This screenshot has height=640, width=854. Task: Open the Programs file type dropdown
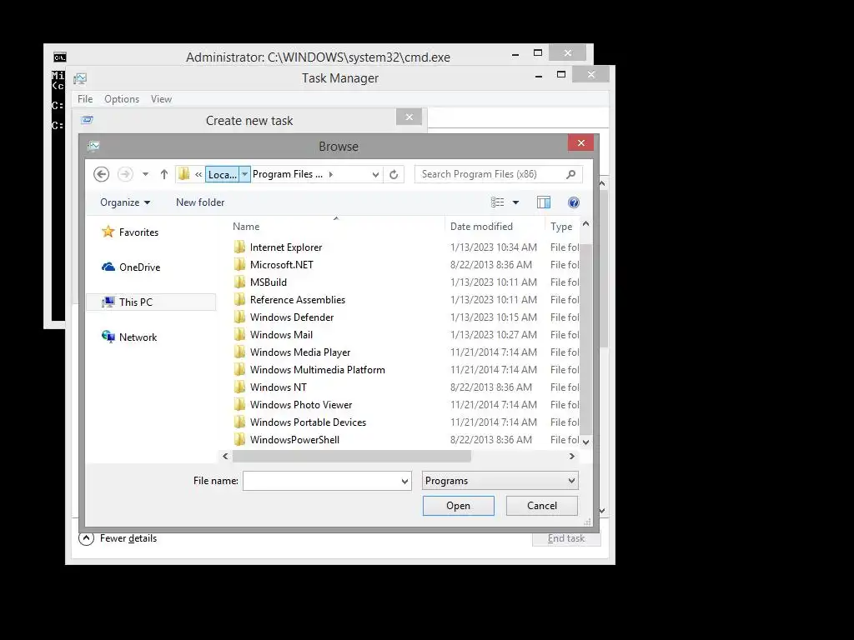click(x=500, y=481)
